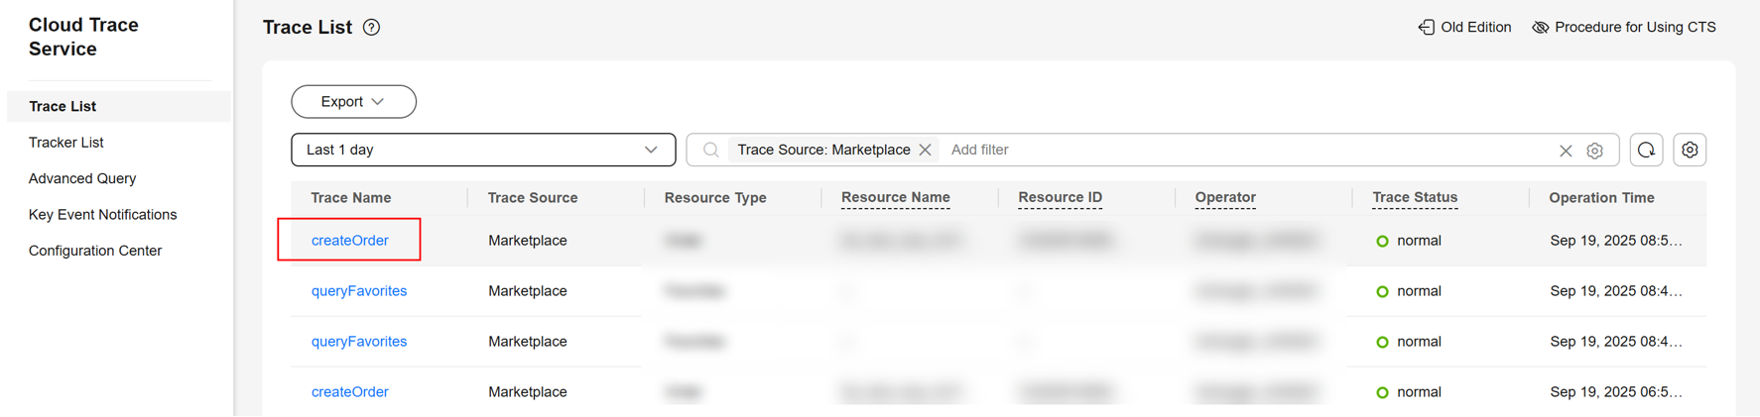
Task: Open table column settings gear icon
Action: pos(1690,151)
